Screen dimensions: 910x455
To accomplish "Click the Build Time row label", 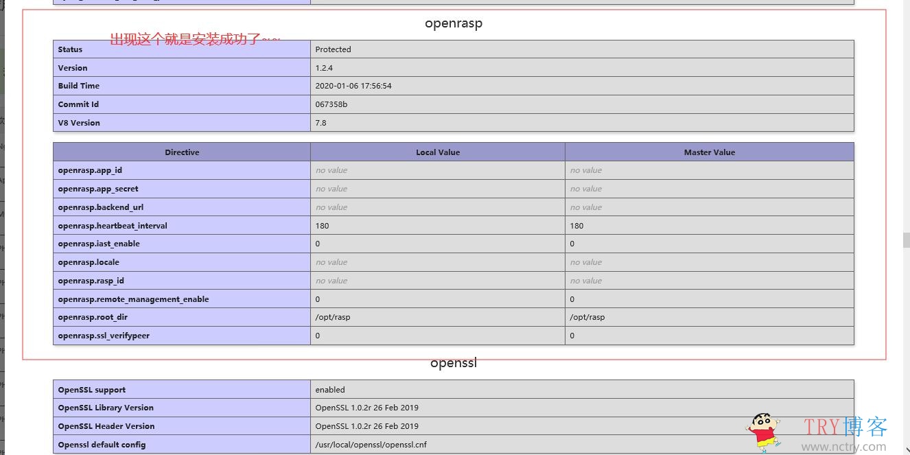I will 79,86.
